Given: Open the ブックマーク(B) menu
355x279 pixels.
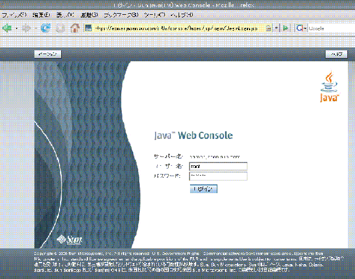Looking at the screenshot, I should pyautogui.click(x=121, y=15).
